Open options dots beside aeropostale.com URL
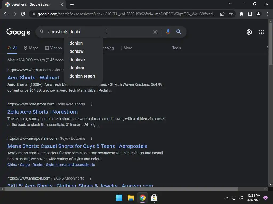The width and height of the screenshot is (273, 204). click(x=92, y=138)
